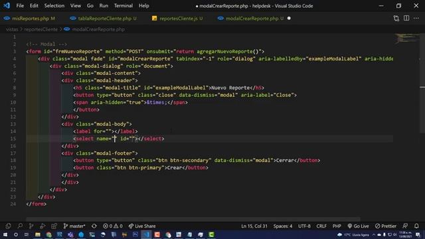Image resolution: width=425 pixels, height=239 pixels.
Task: Click the Prettier formatter status
Action: (386, 226)
